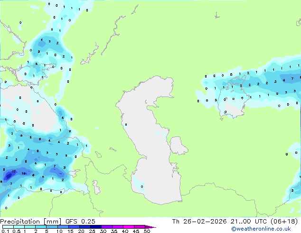This screenshot has width=301, height=233.
Task: Click the '21..00 UTC' time text
Action: (249, 222)
